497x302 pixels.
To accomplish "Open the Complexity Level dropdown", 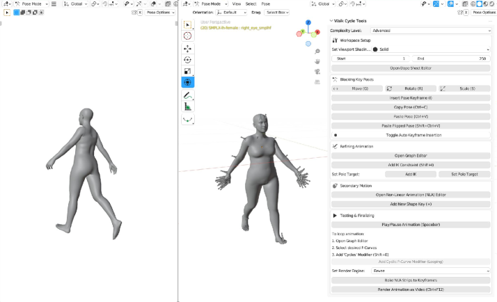I will point(432,31).
